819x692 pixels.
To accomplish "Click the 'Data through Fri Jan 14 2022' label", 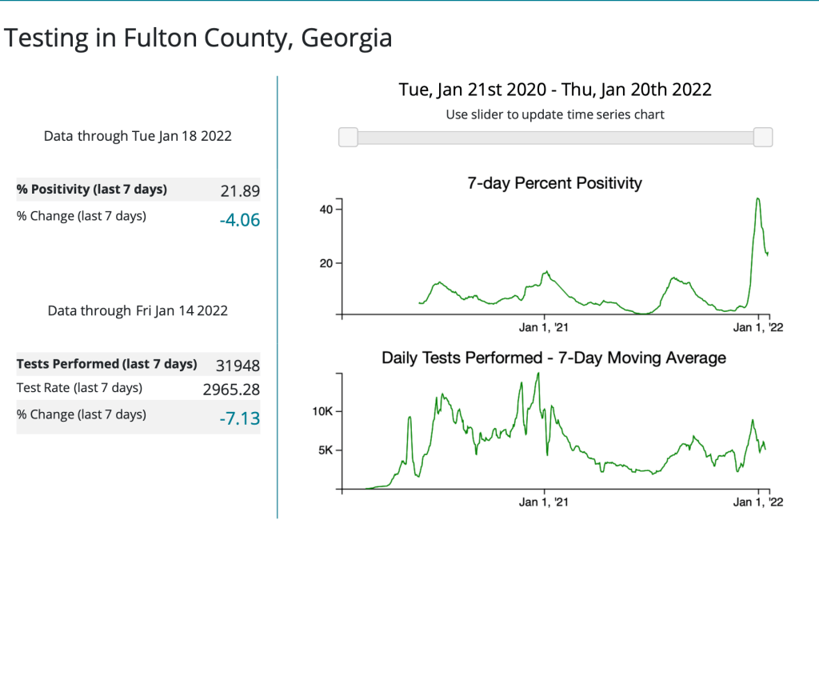I will [138, 310].
